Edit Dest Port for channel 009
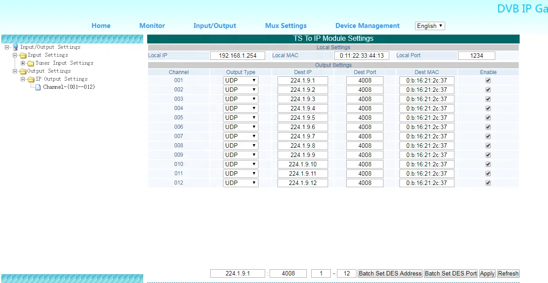548x283 pixels. [x=365, y=155]
